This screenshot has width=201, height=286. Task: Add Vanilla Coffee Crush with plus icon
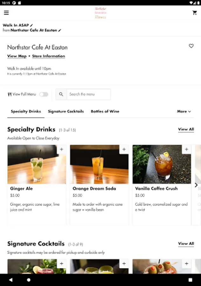[x=187, y=149]
